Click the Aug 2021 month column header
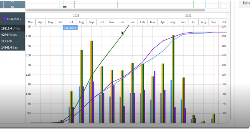Viewport: 250px width, 129px height. [81, 22]
